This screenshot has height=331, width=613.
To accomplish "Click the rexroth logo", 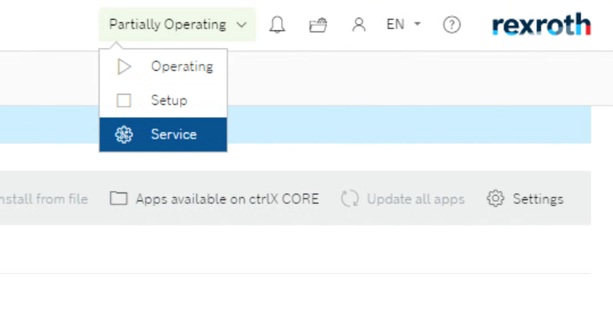I will (x=541, y=24).
